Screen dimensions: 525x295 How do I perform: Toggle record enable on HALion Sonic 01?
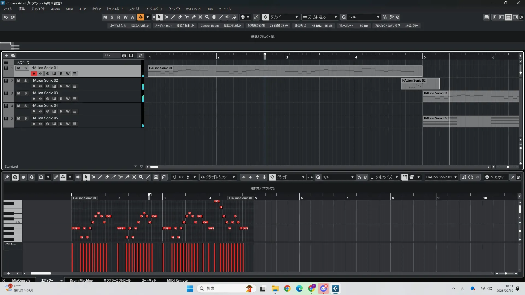[x=34, y=74]
